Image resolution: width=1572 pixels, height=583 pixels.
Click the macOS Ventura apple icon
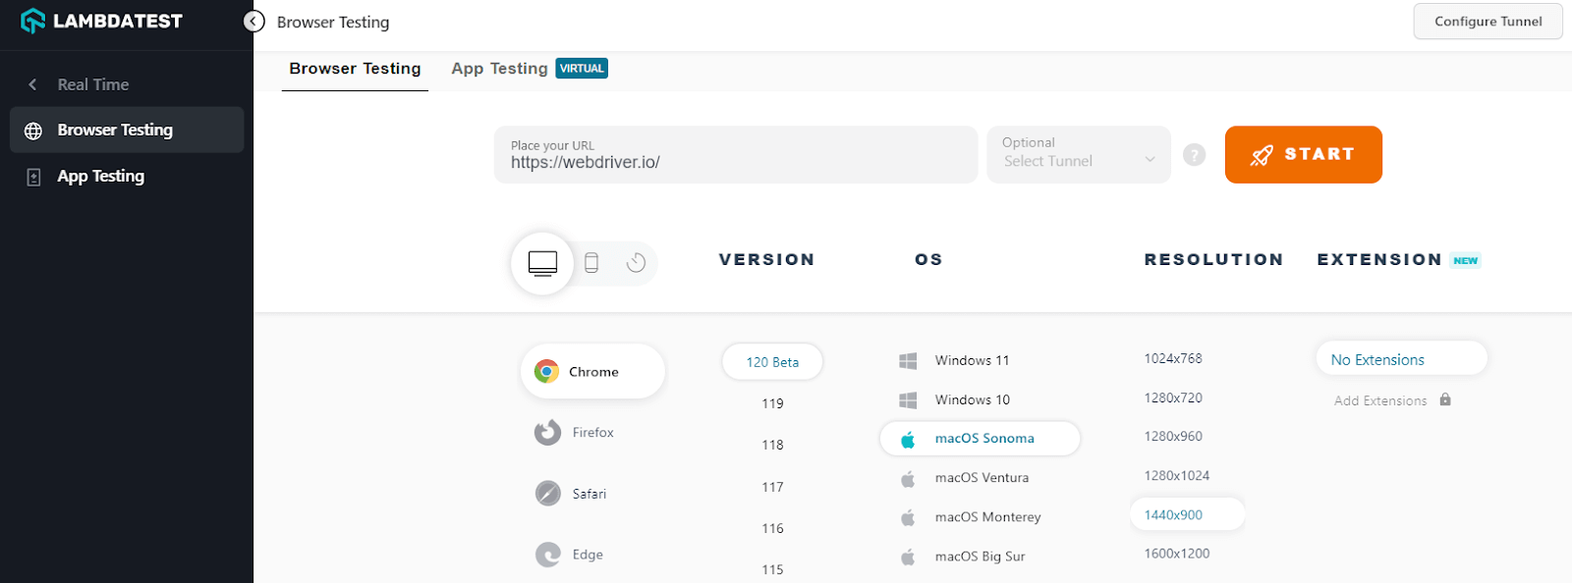908,478
